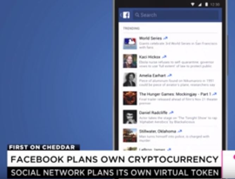Image resolution: width=235 pixels, height=179 pixels.
Task: Click trending arrow next to Stillwater, Oklahoma
Action: click(180, 131)
